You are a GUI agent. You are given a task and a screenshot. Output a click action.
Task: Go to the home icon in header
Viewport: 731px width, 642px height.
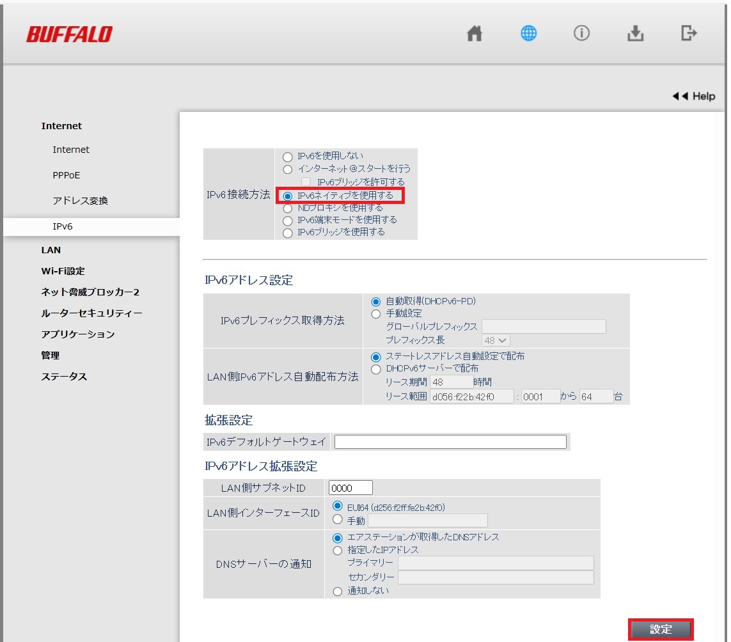tap(474, 33)
